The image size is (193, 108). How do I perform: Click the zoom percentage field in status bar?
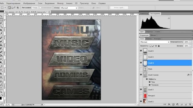click(x=8, y=105)
